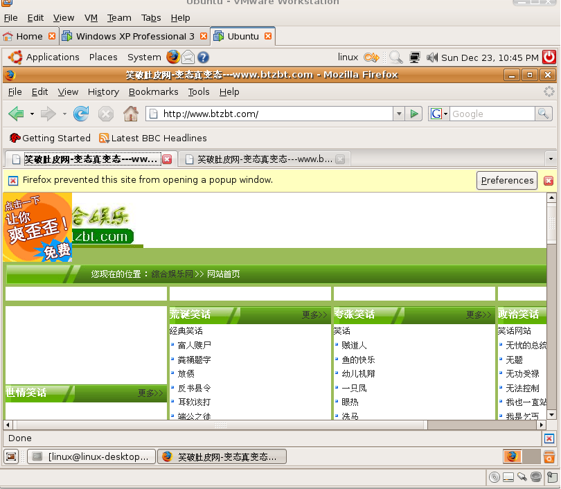Open the Applications menu in the GNOME panel

[x=53, y=57]
